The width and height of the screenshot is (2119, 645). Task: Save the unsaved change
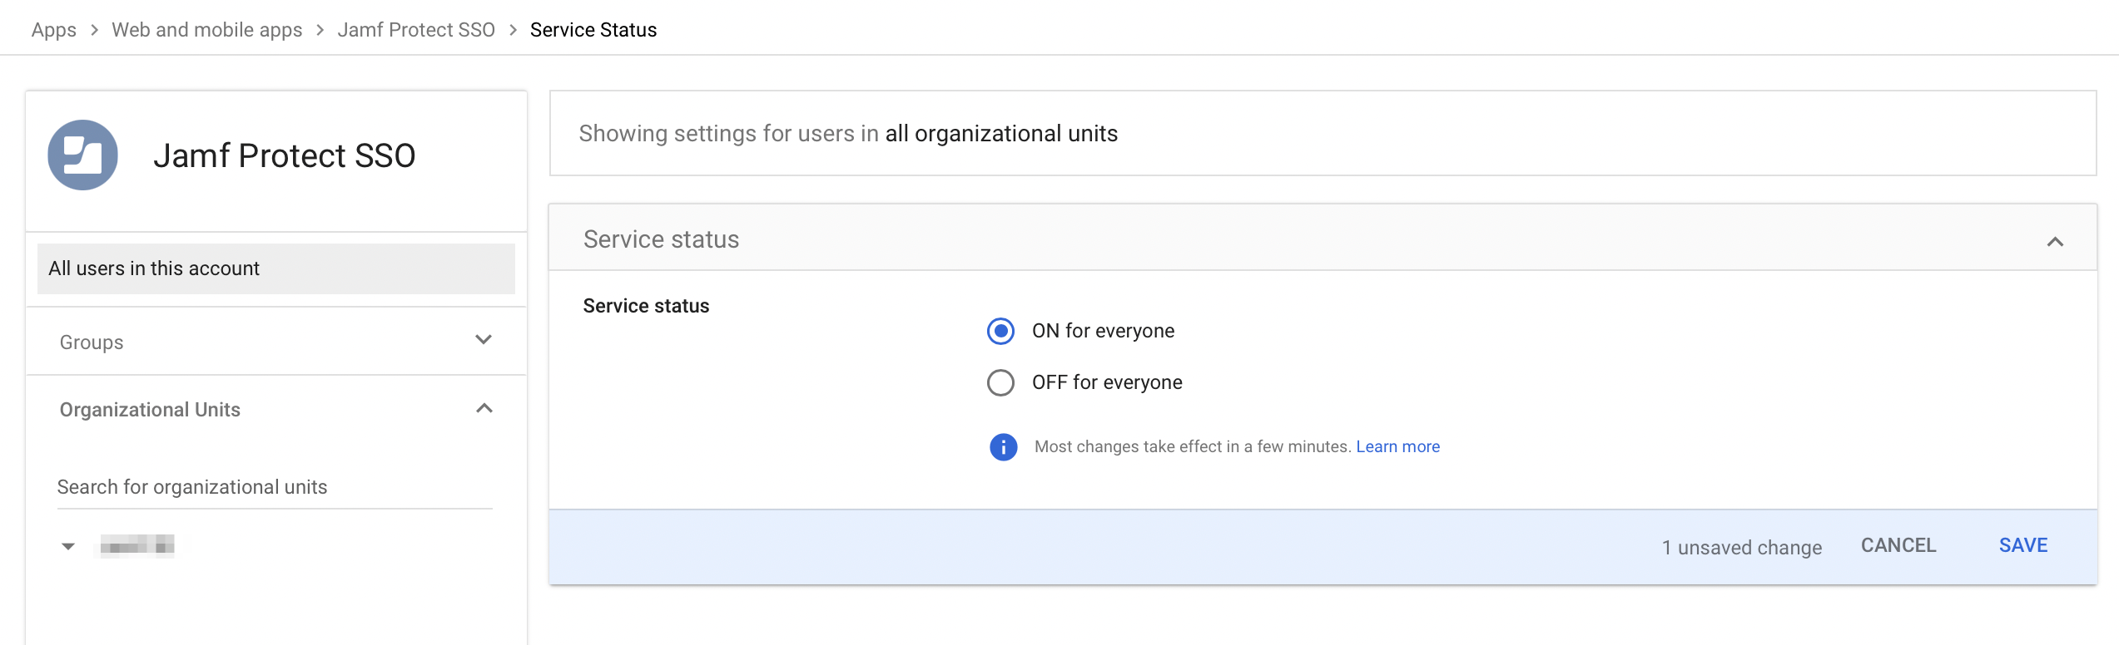point(2023,545)
